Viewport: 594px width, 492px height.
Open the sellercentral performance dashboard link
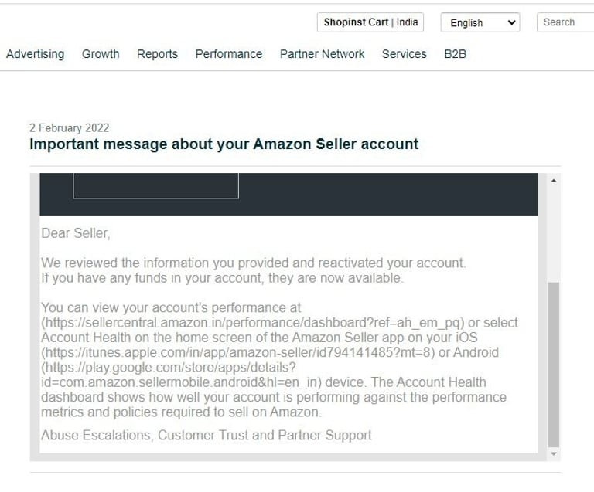(253, 323)
